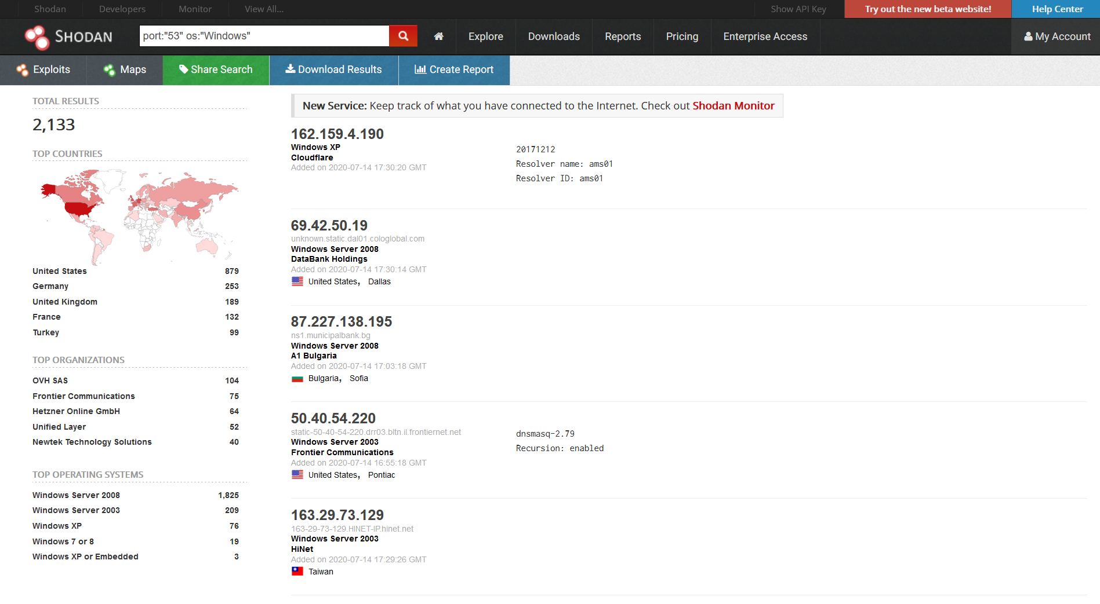The height and width of the screenshot is (604, 1100).
Task: Click the Dallas city link
Action: (x=379, y=281)
